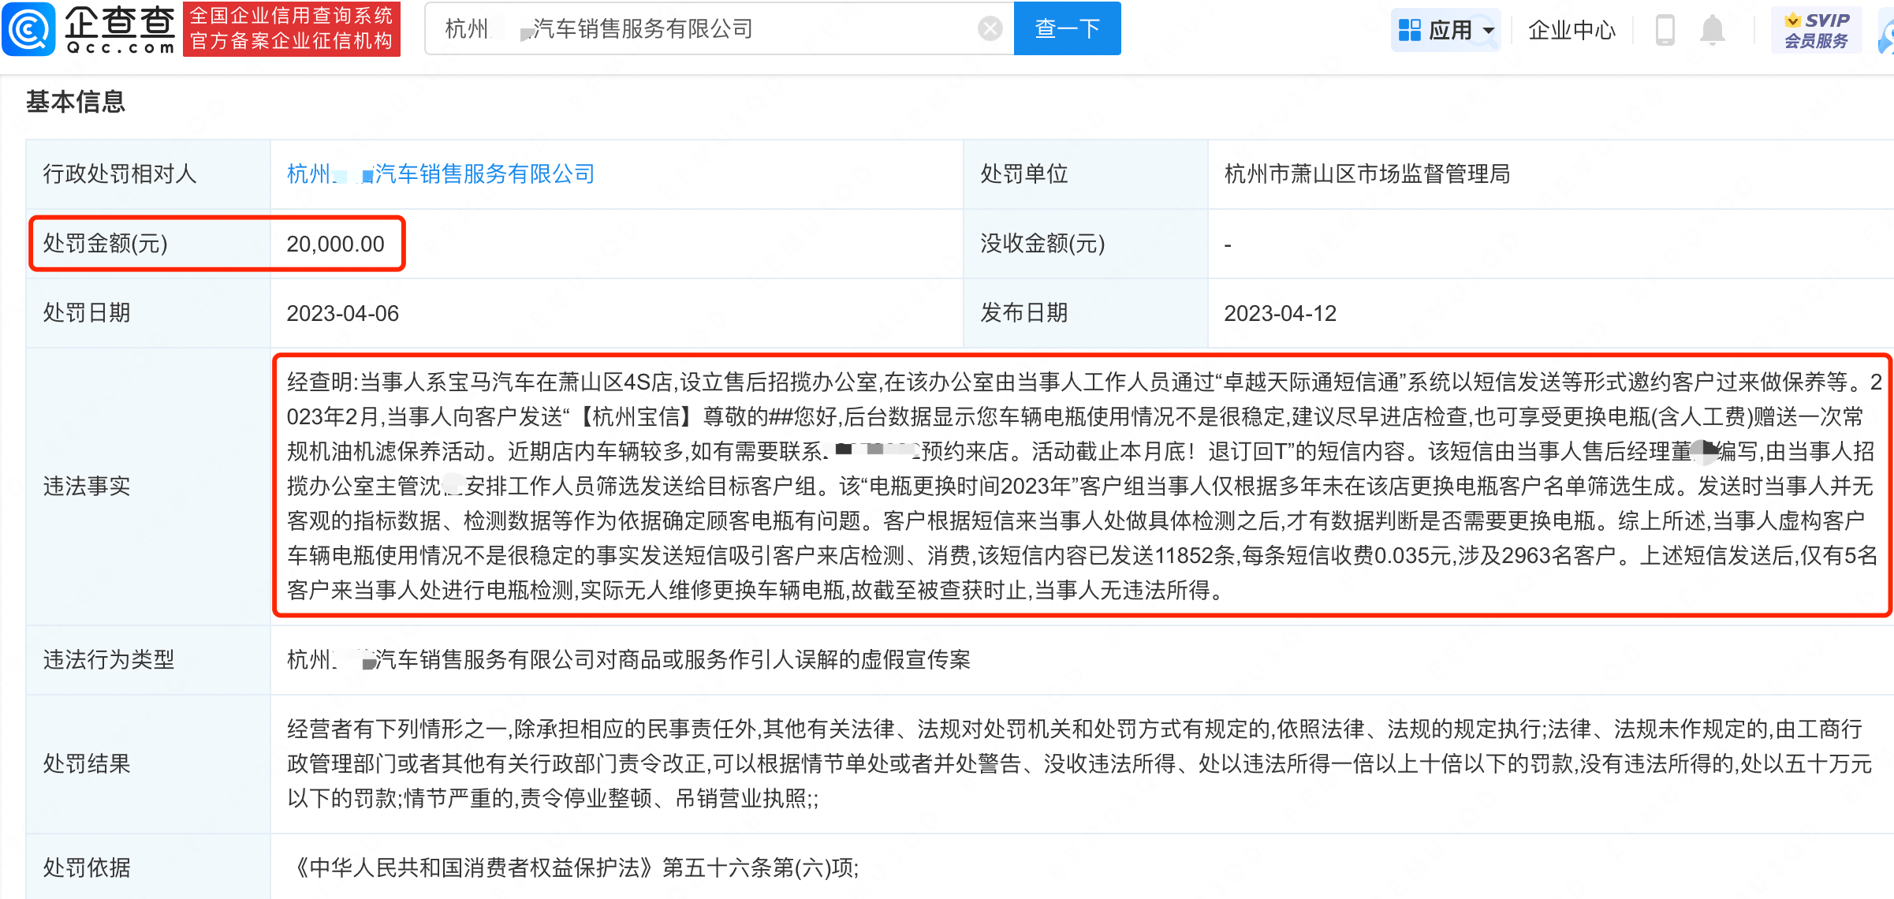Click the 处罚依据 law citation text
The image size is (1894, 899).
pyautogui.click(x=573, y=867)
